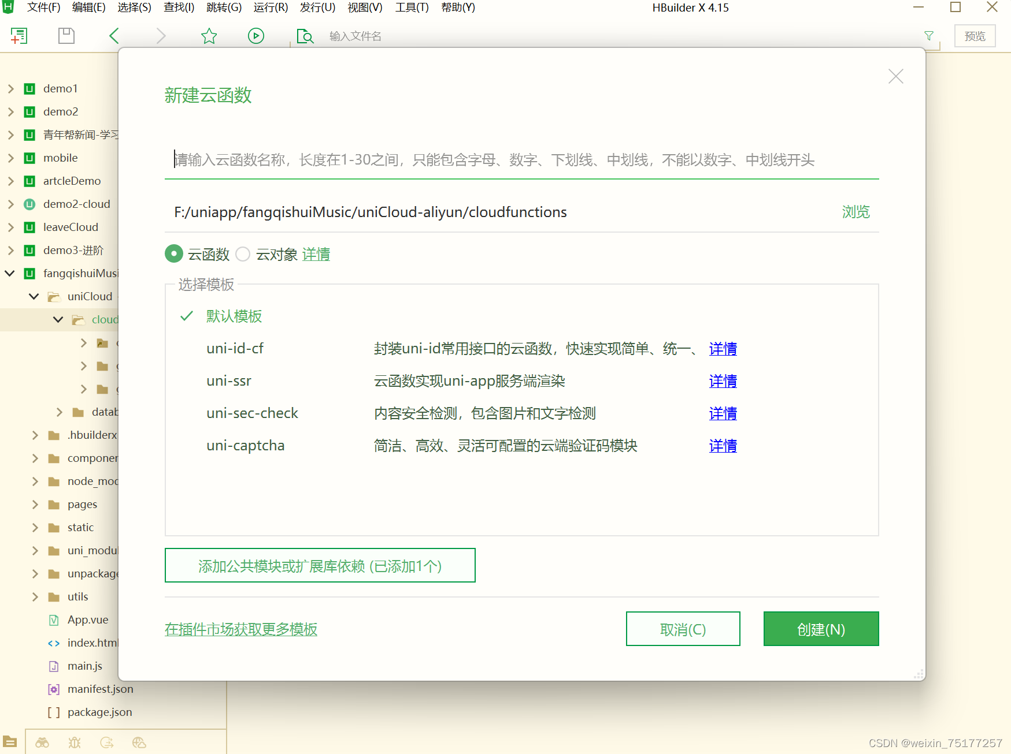Click the bookmark star icon
The width and height of the screenshot is (1011, 754).
point(209,35)
